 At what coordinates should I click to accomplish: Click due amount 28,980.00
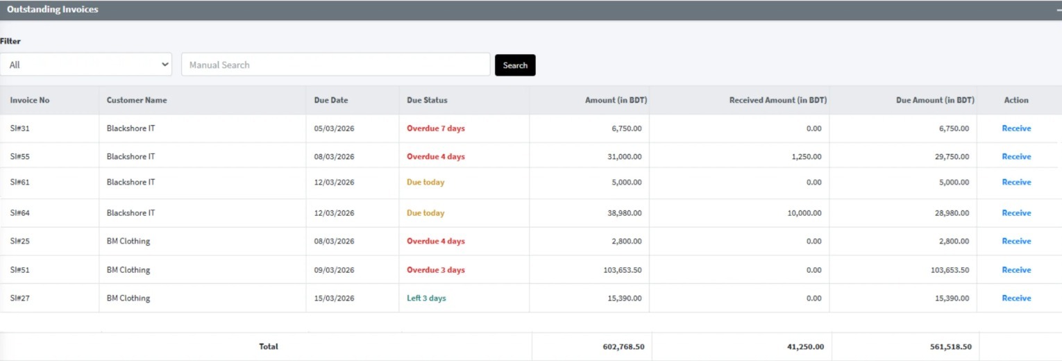(952, 213)
